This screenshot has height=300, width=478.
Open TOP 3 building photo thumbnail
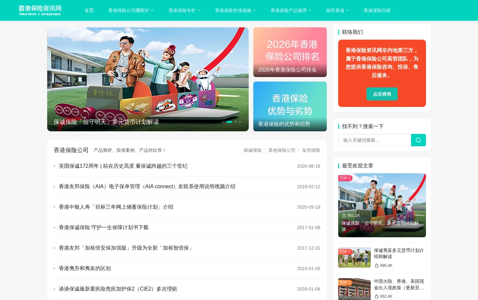pyautogui.click(x=354, y=289)
